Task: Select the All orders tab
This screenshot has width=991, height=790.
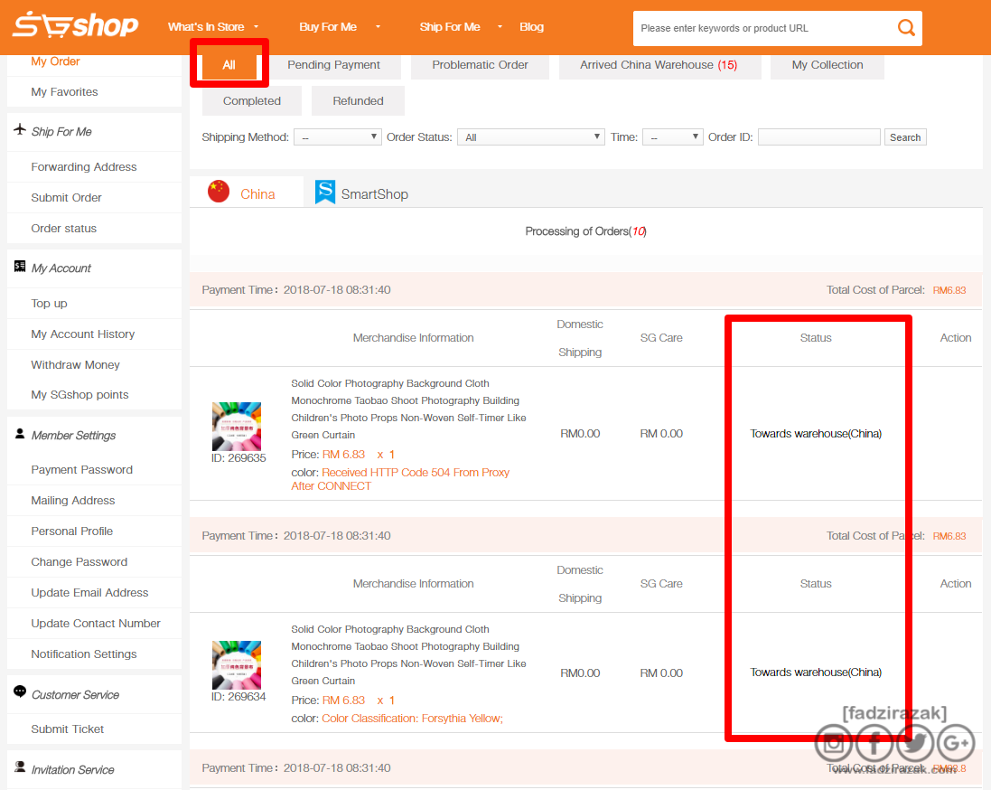Action: point(229,64)
